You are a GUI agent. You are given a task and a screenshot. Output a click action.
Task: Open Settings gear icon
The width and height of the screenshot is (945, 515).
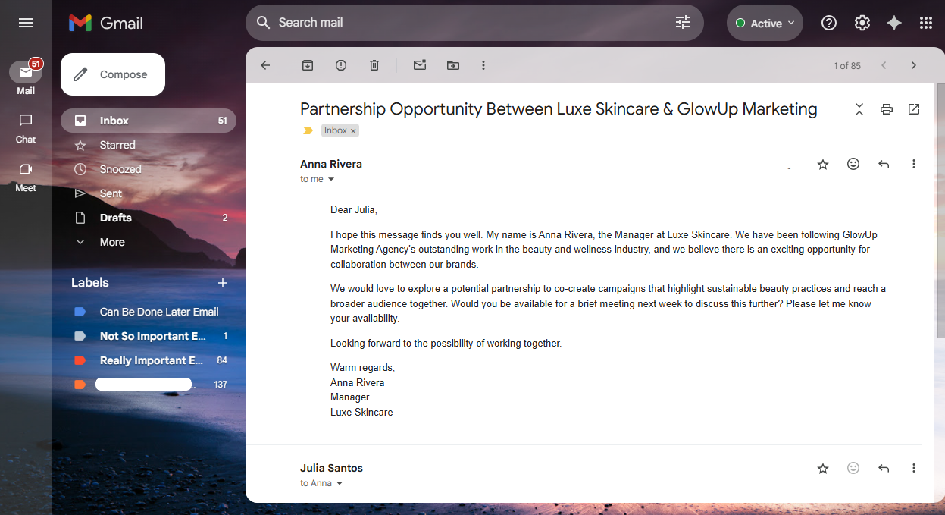[x=862, y=23]
